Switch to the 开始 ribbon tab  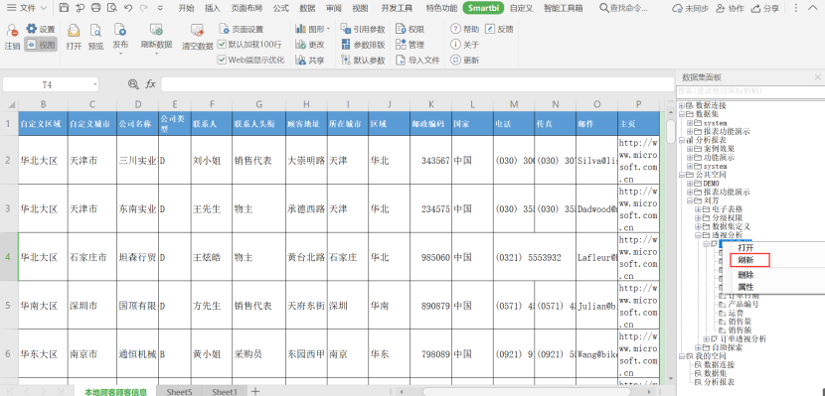click(186, 8)
